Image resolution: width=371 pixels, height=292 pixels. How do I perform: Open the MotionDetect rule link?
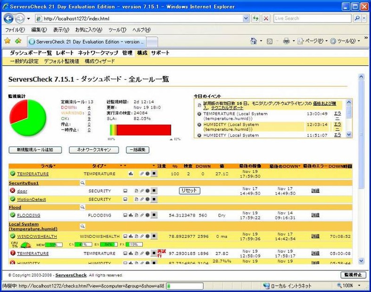tap(32, 199)
